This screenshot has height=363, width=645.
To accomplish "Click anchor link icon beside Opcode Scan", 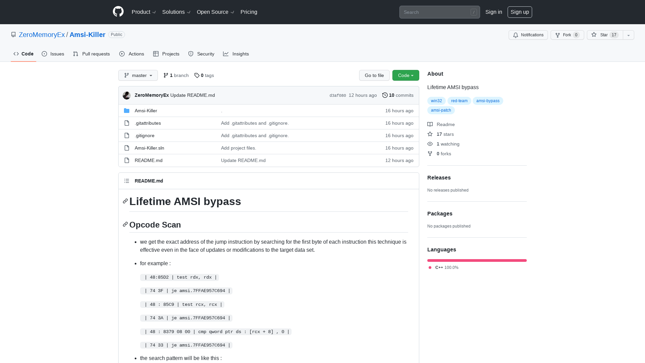I will pos(125,224).
